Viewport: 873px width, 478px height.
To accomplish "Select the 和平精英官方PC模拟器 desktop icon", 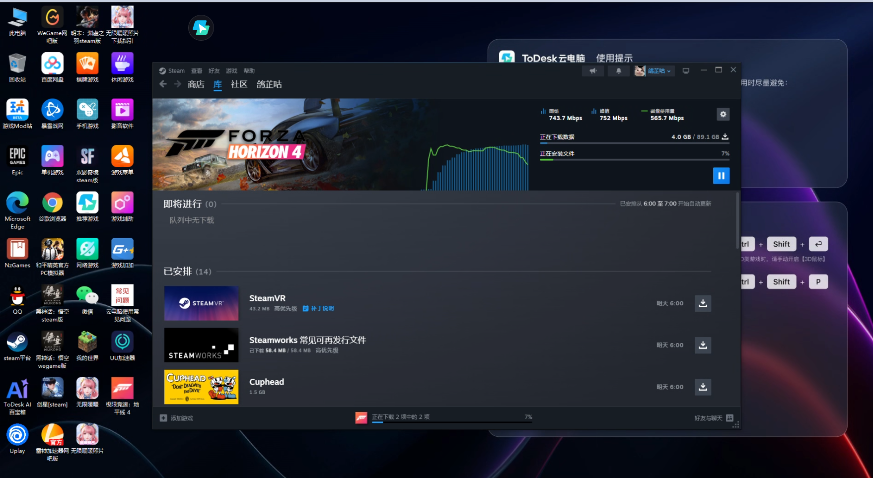I will (x=52, y=257).
